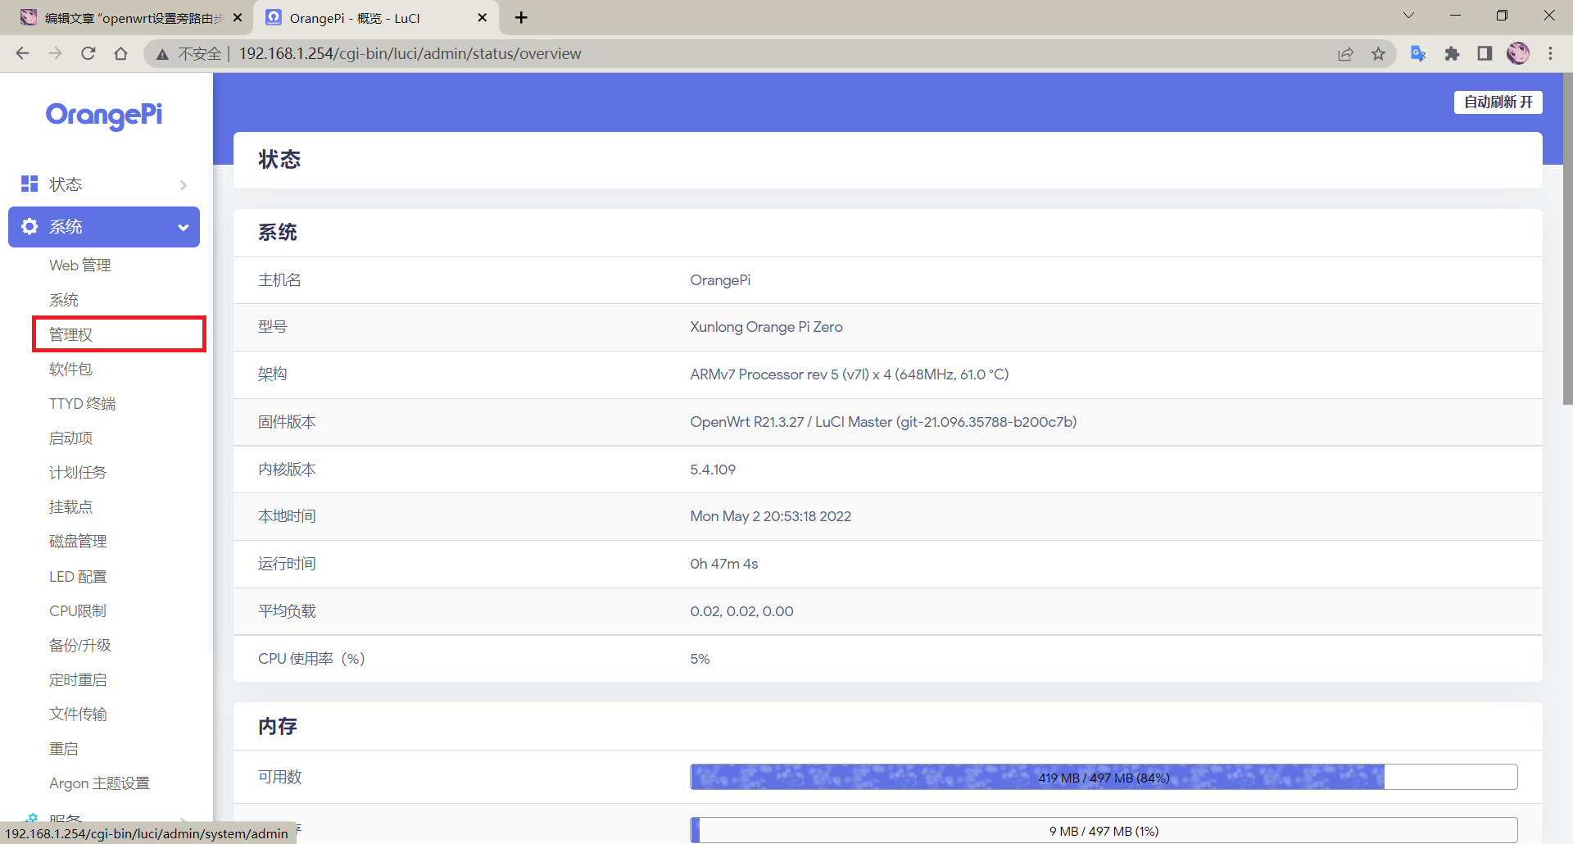Expand the 状态 menu arrow
Screen dimensions: 1573x844
(183, 184)
